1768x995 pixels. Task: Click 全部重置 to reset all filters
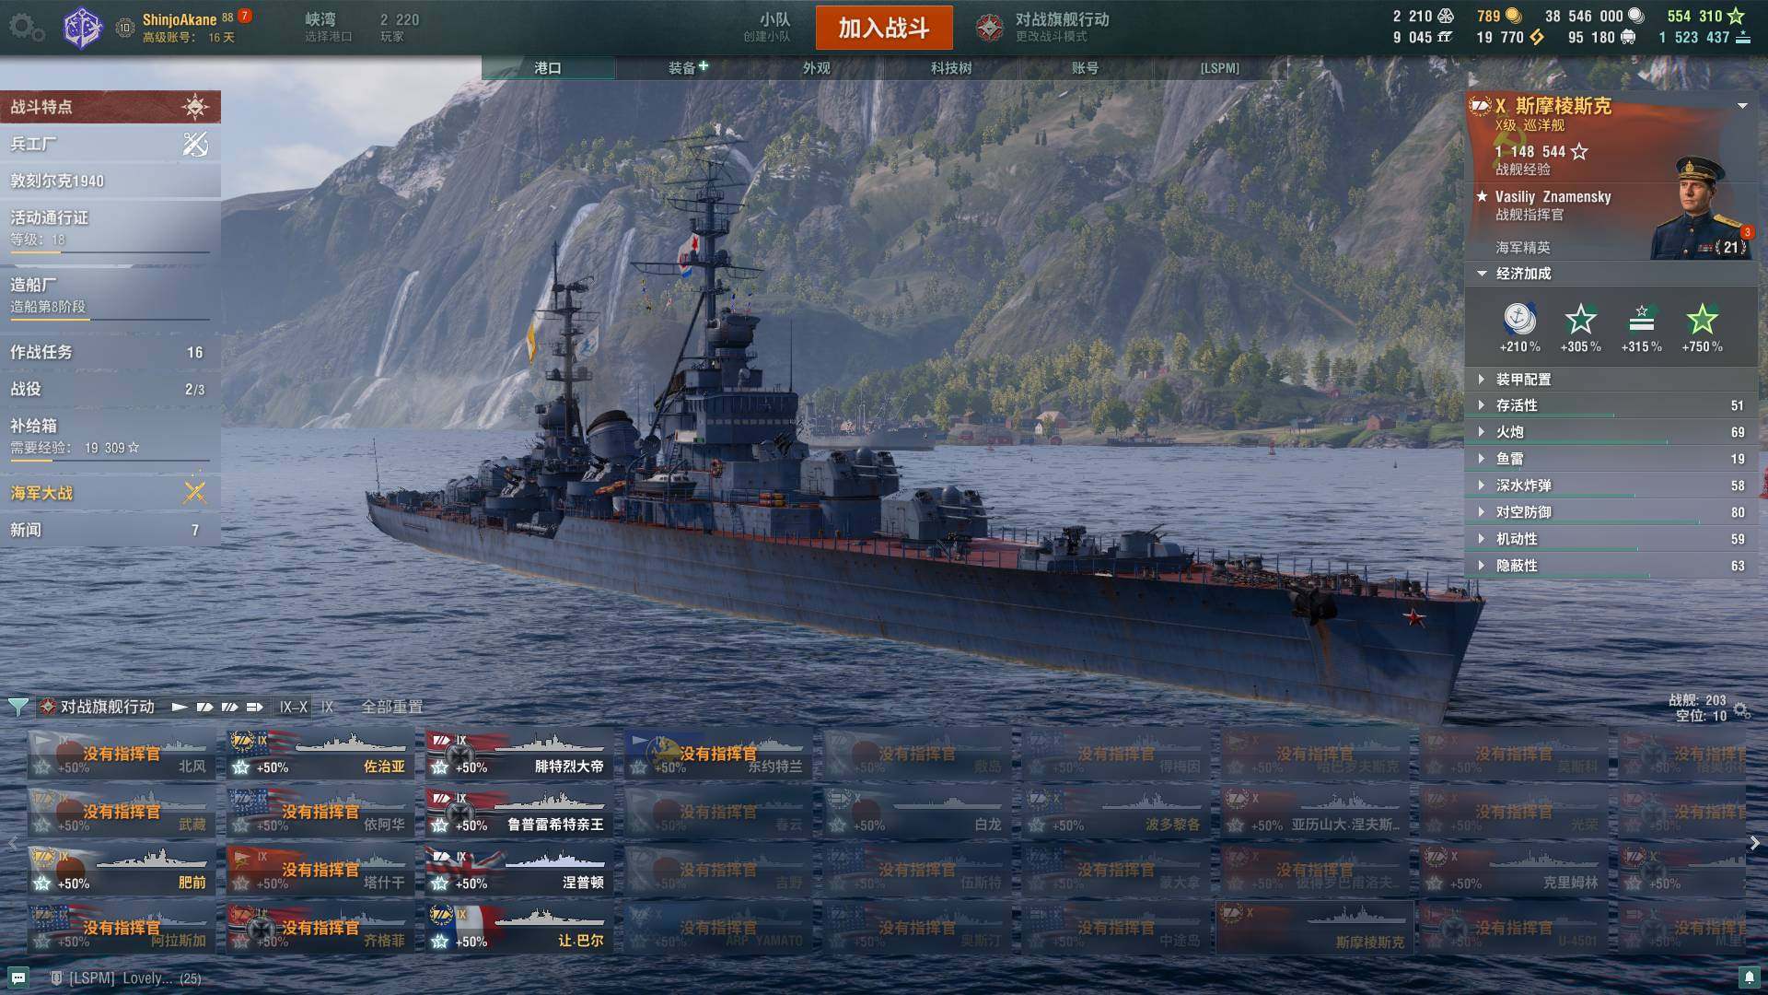click(x=392, y=707)
